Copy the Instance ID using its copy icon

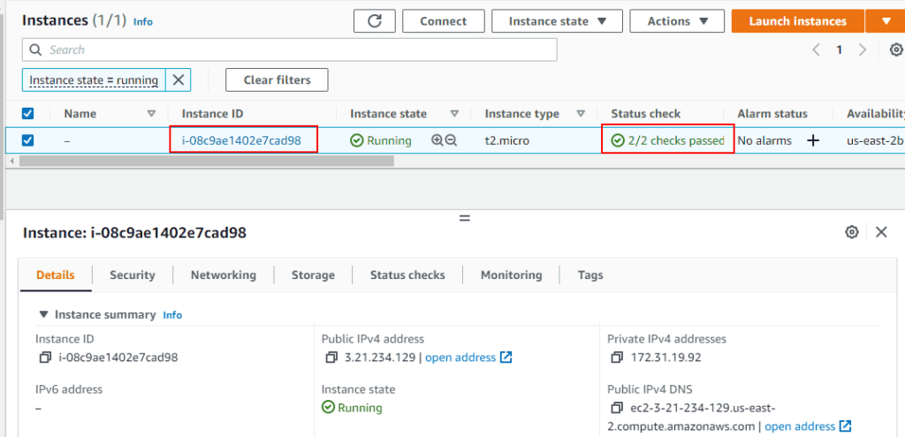(45, 358)
